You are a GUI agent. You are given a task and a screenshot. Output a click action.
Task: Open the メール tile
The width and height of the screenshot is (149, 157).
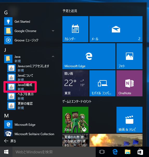116,29
